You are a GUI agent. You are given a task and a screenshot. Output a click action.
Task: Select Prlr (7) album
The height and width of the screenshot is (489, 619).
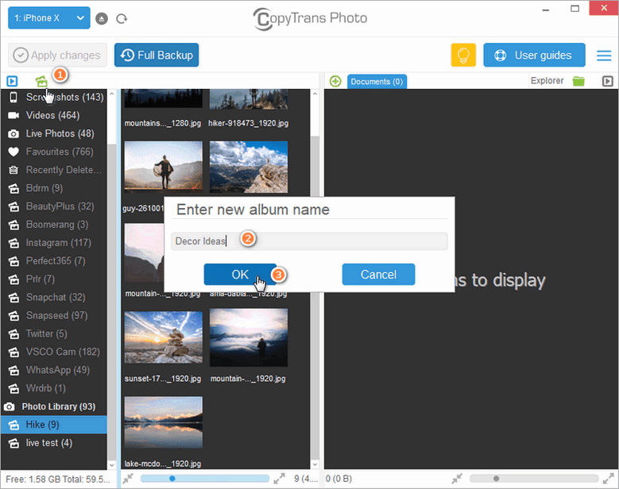tap(54, 279)
